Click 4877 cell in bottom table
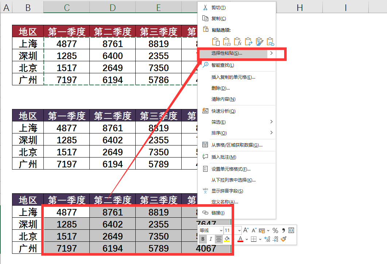The width and height of the screenshot is (387, 264). 66,212
